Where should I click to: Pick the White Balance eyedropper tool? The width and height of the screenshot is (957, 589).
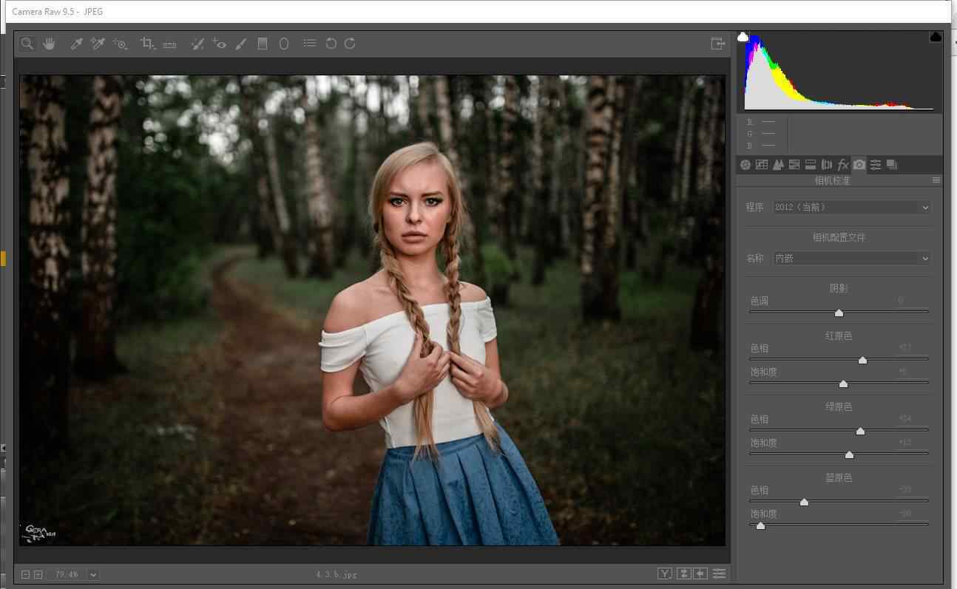point(75,44)
